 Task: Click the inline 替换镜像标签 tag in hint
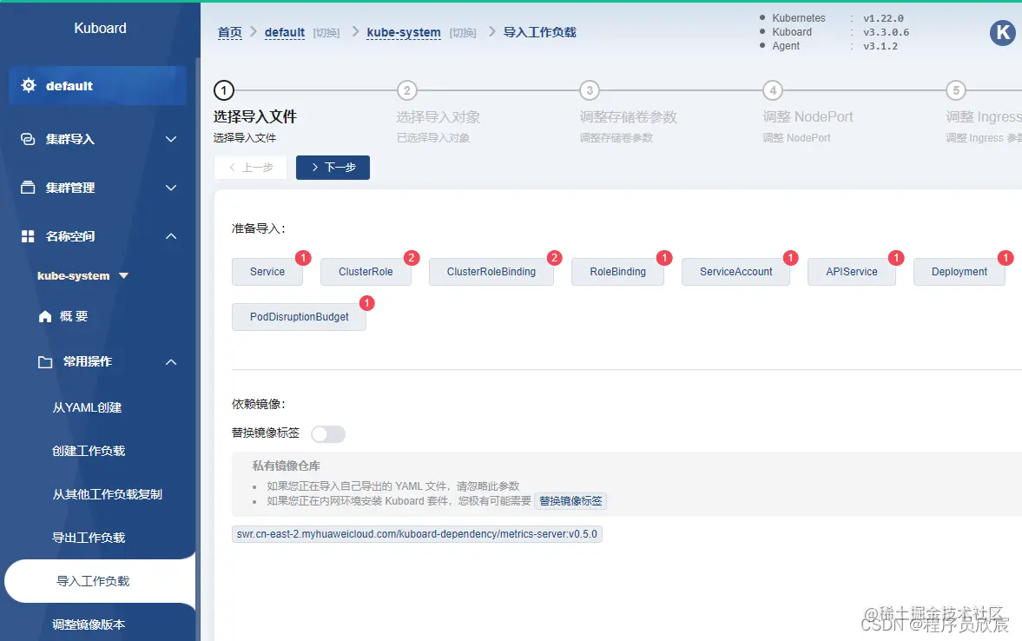pyautogui.click(x=571, y=501)
